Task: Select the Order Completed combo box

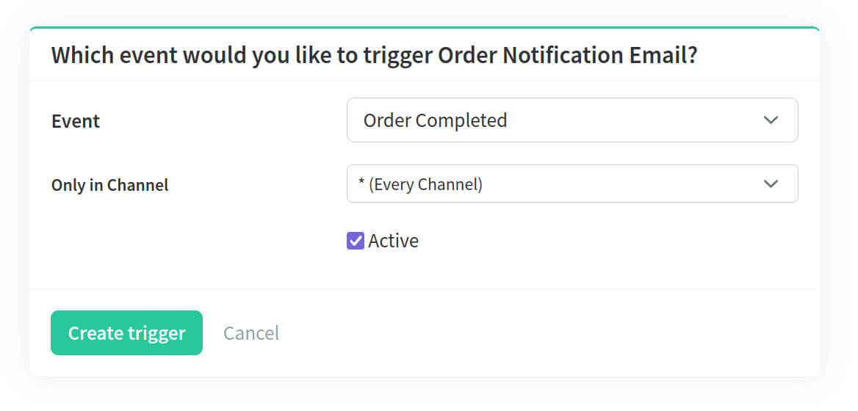Action: pos(572,120)
